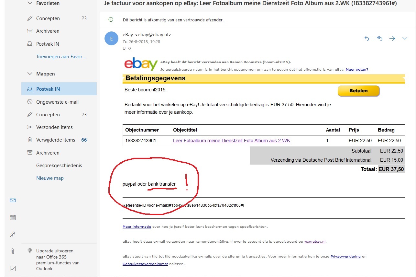Collapse the Mappen section chevron
This screenshot has width=416, height=277.
point(30,74)
